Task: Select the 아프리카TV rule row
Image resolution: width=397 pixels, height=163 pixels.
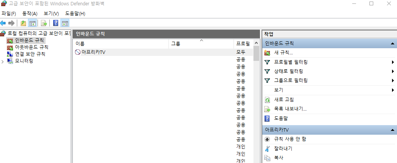Action: [x=163, y=52]
